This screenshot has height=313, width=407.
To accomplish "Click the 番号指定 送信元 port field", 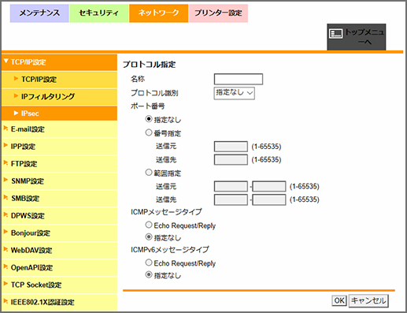I will point(231,147).
